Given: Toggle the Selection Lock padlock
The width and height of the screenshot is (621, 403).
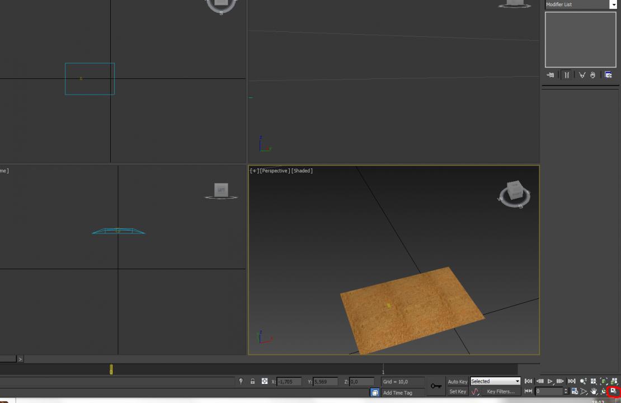Looking at the screenshot, I should tap(252, 382).
